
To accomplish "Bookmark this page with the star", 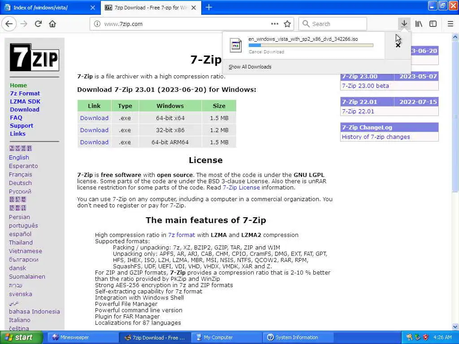I will coord(287,24).
